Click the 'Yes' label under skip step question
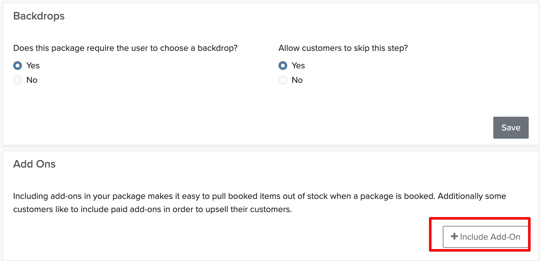This screenshot has width=540, height=261. point(298,66)
